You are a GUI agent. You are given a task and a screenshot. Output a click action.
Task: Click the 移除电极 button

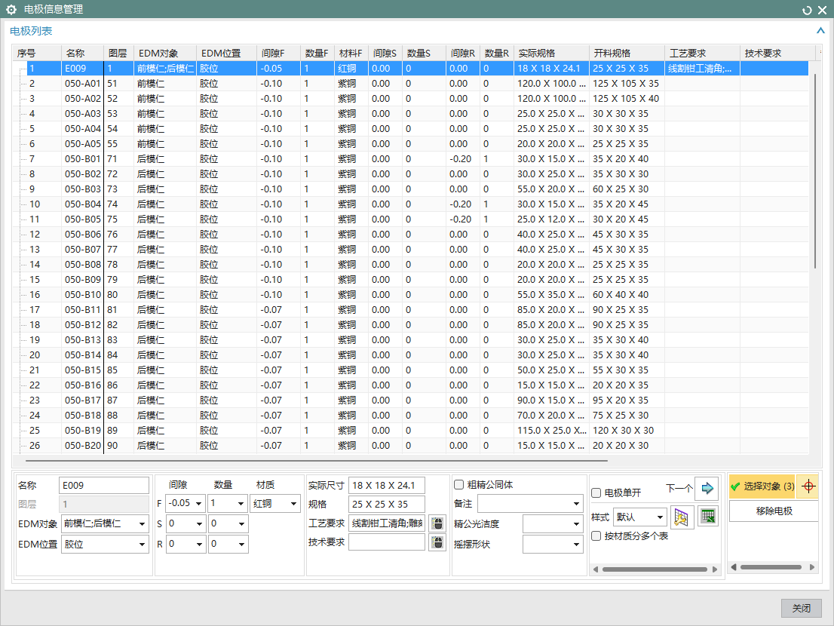[774, 511]
